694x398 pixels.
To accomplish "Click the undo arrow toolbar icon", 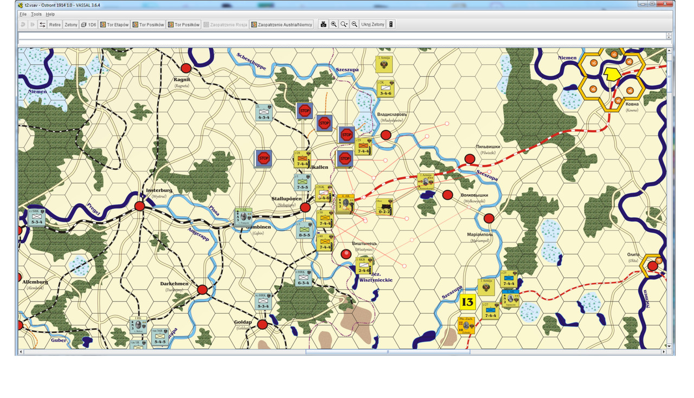I will coord(23,24).
